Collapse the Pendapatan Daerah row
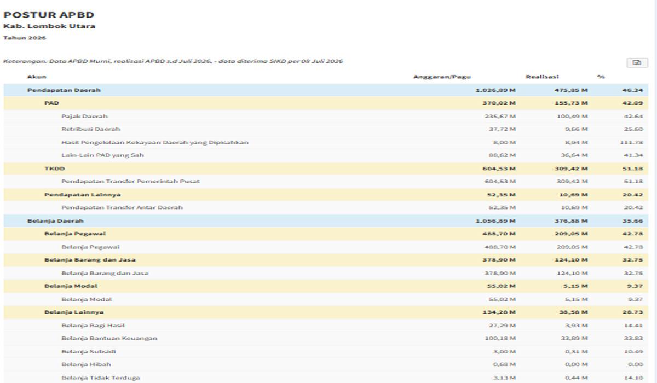657x383 pixels. 326,90
